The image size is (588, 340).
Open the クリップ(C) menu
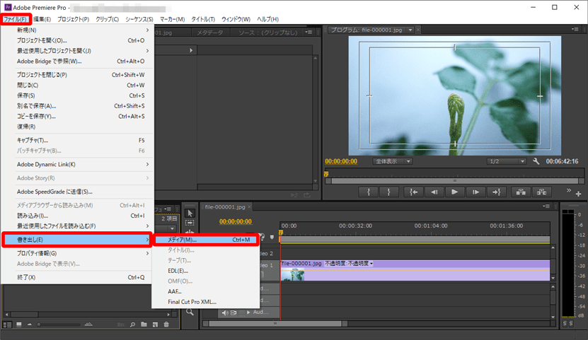pyautogui.click(x=108, y=19)
